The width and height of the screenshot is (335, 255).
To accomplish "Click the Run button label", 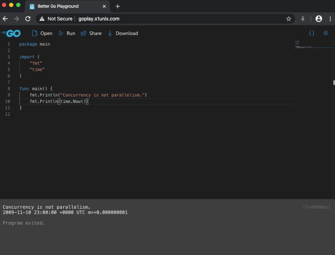I will coord(71,33).
